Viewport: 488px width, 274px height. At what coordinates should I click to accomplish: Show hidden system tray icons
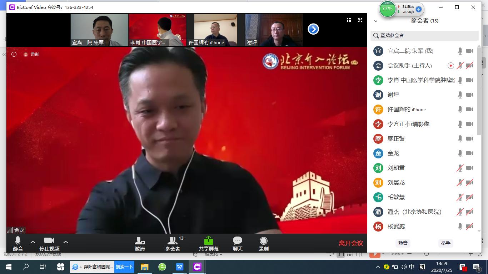pos(378,267)
